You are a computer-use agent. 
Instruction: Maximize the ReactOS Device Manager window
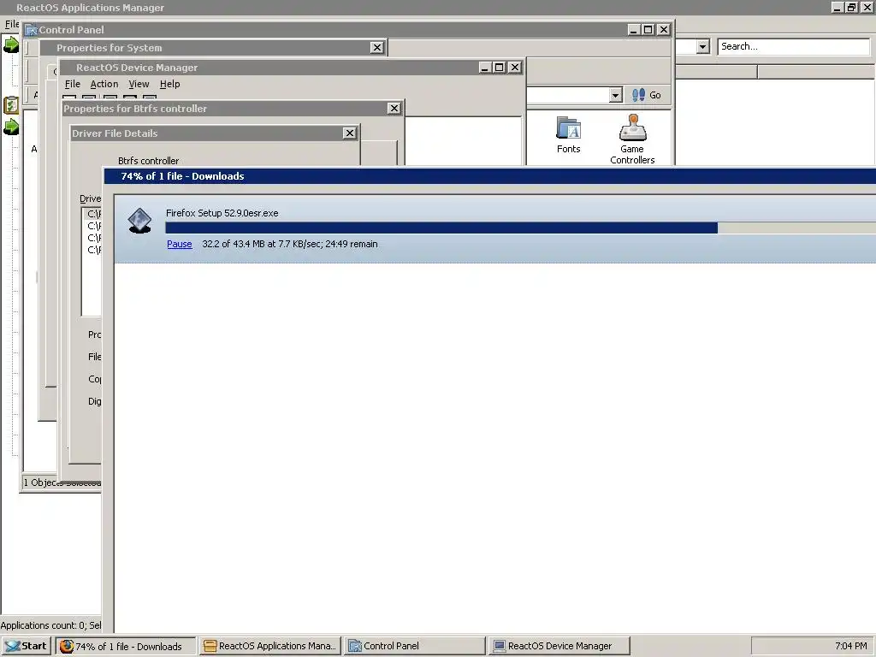[499, 68]
